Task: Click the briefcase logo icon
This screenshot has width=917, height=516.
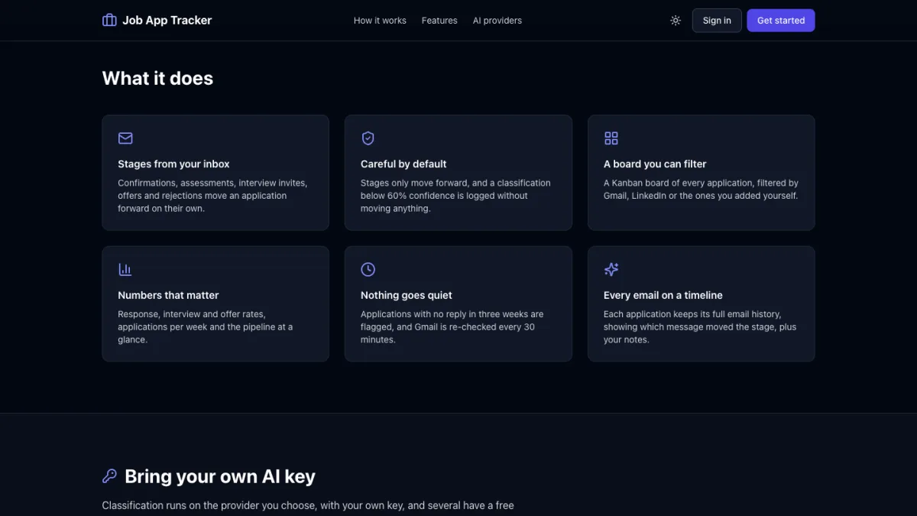Action: coord(109,21)
